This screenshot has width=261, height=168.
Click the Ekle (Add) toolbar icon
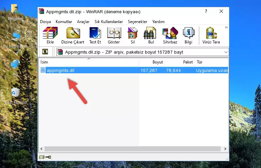click(x=50, y=35)
